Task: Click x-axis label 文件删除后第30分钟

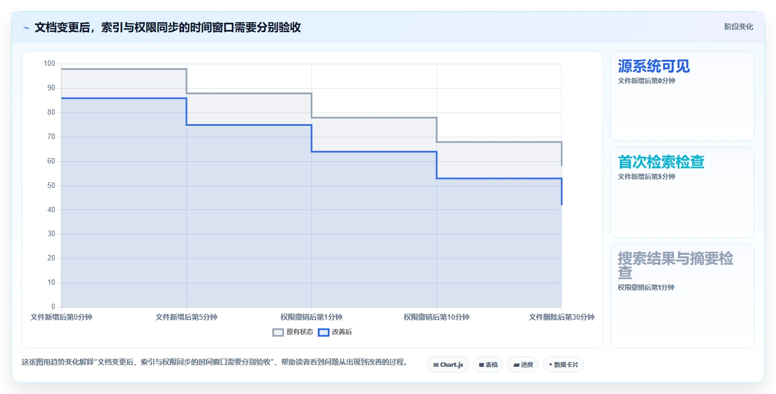Action: 561,318
